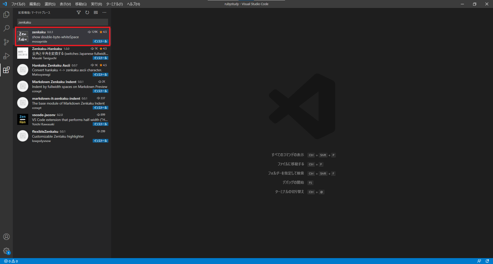Select the zenkaku 0.0.3 extension title

[39, 32]
